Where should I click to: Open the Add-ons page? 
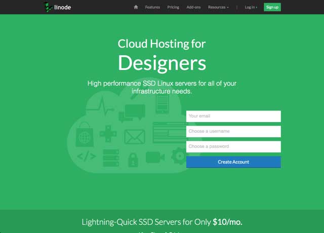(x=193, y=7)
